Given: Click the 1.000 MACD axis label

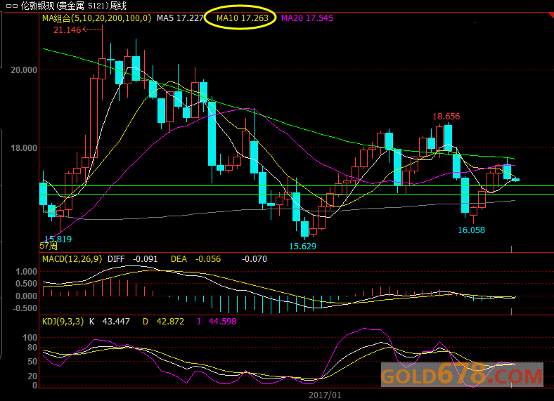Looking at the screenshot, I should 26,272.
